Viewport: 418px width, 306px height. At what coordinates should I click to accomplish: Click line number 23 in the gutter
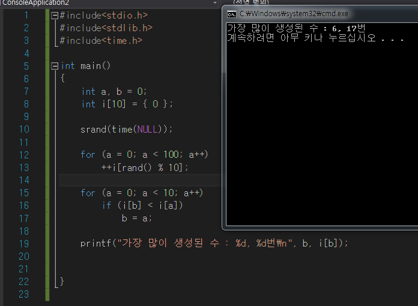coord(24,294)
